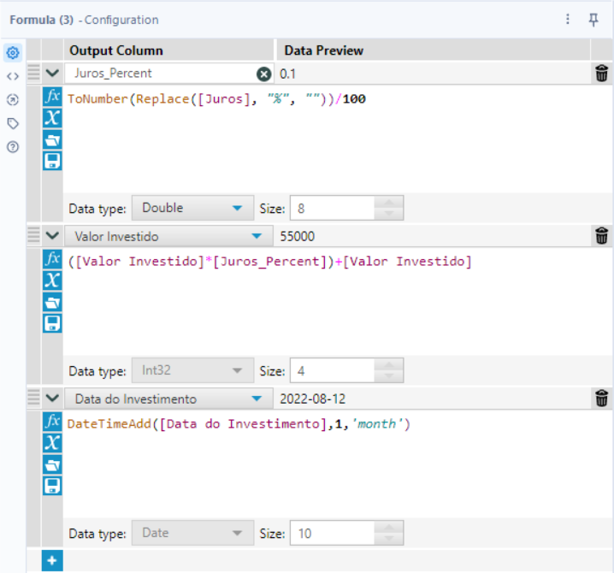Open the Annotation tag icon in sidebar
Screen dimensions: 614x573
(13, 123)
